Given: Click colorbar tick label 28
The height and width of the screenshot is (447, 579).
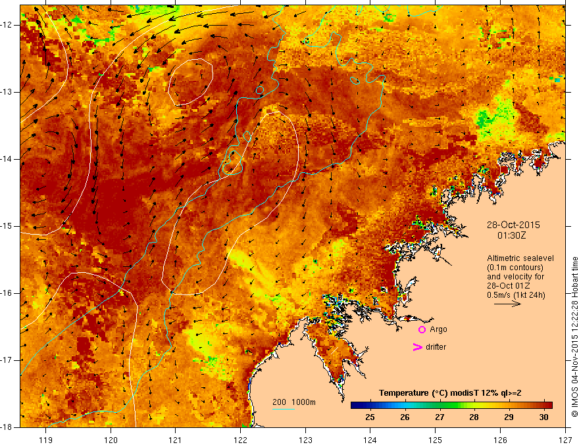Looking at the screenshot, I should [x=474, y=417].
